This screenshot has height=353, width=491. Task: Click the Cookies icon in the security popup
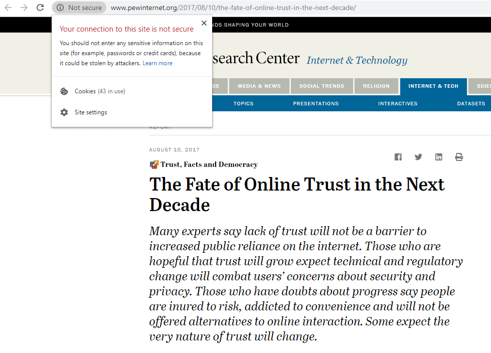pos(64,91)
